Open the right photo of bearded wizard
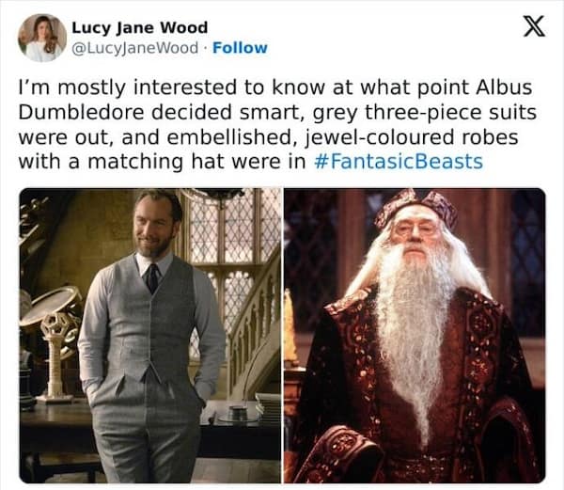This screenshot has width=564, height=490. [415, 336]
